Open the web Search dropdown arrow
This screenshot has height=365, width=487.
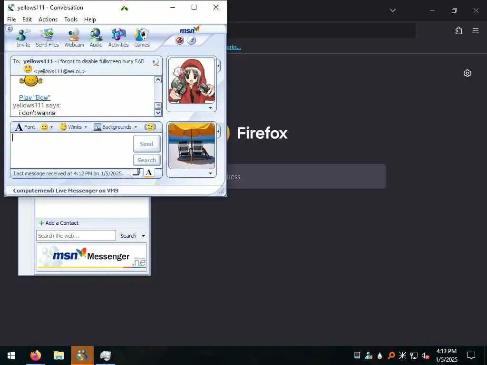coord(143,236)
